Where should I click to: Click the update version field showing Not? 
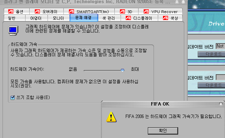(221, 46)
